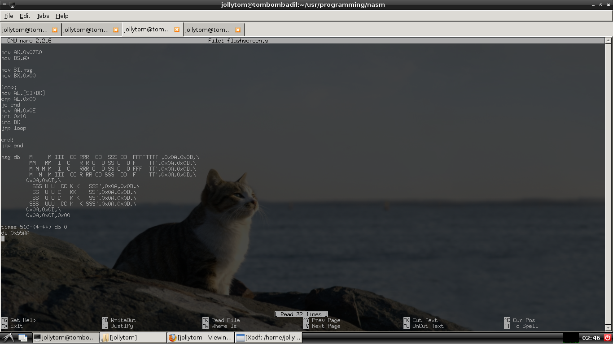Switch to the fourth terminal tab

pyautogui.click(x=208, y=30)
